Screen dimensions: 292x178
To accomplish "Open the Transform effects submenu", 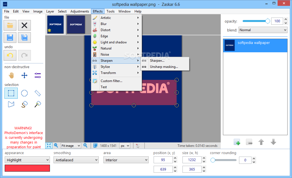I will click(x=116, y=73).
